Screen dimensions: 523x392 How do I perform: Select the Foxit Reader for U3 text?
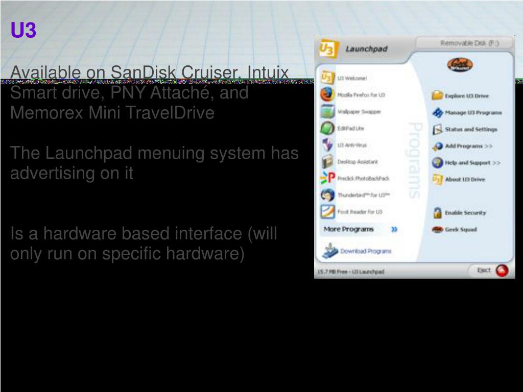(360, 212)
